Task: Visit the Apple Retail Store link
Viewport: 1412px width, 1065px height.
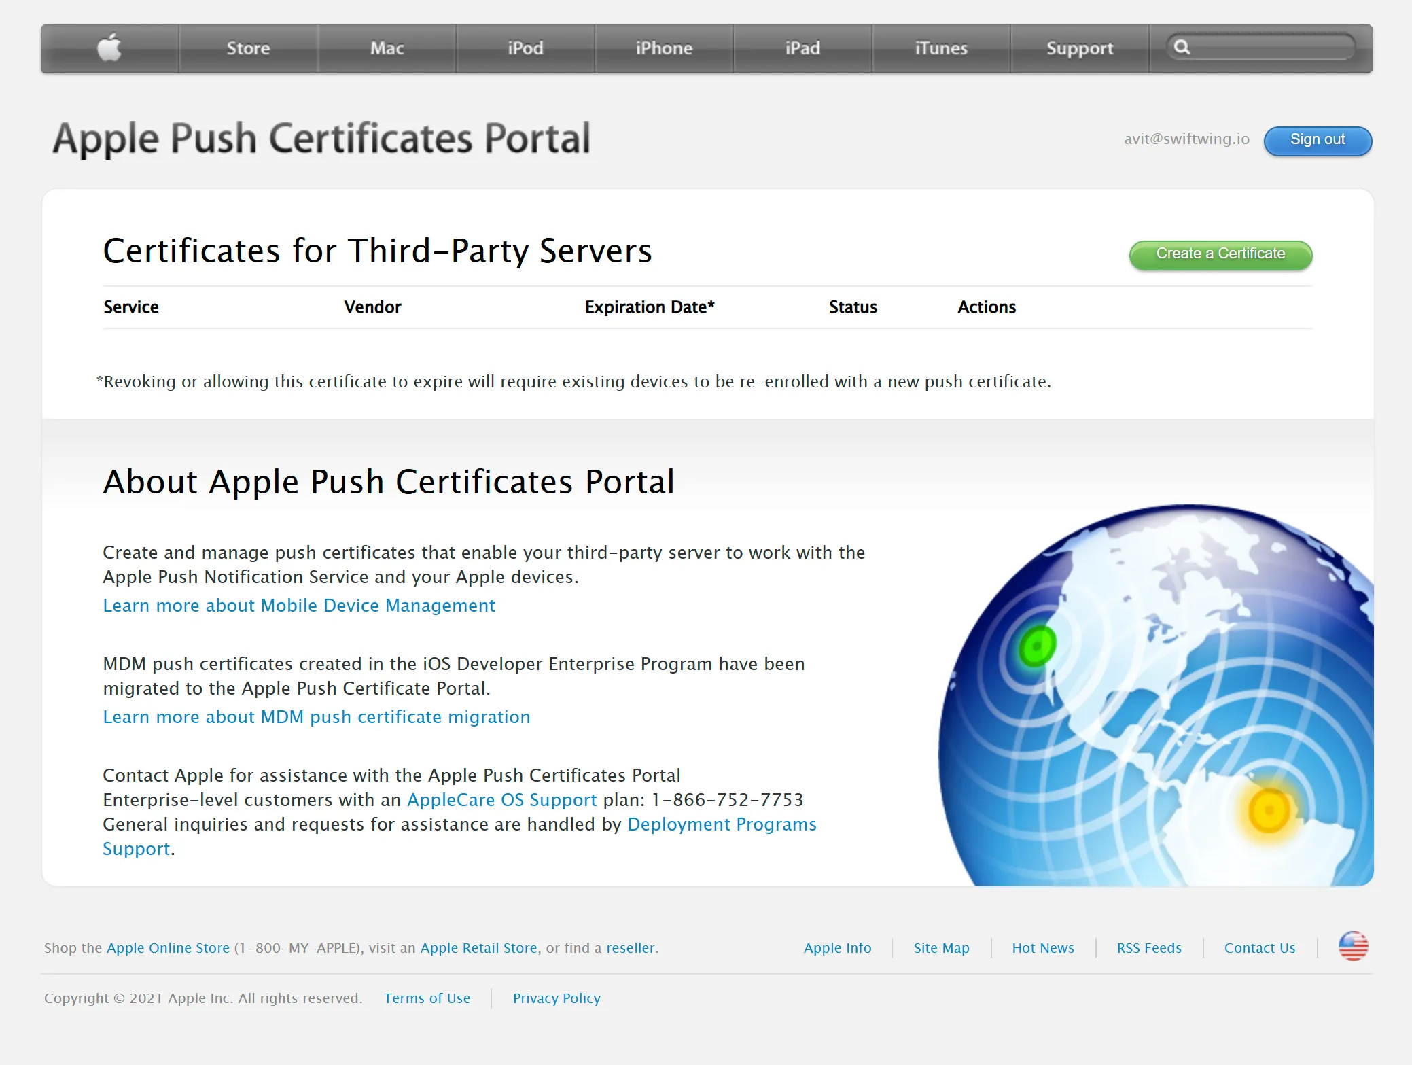Action: click(478, 948)
